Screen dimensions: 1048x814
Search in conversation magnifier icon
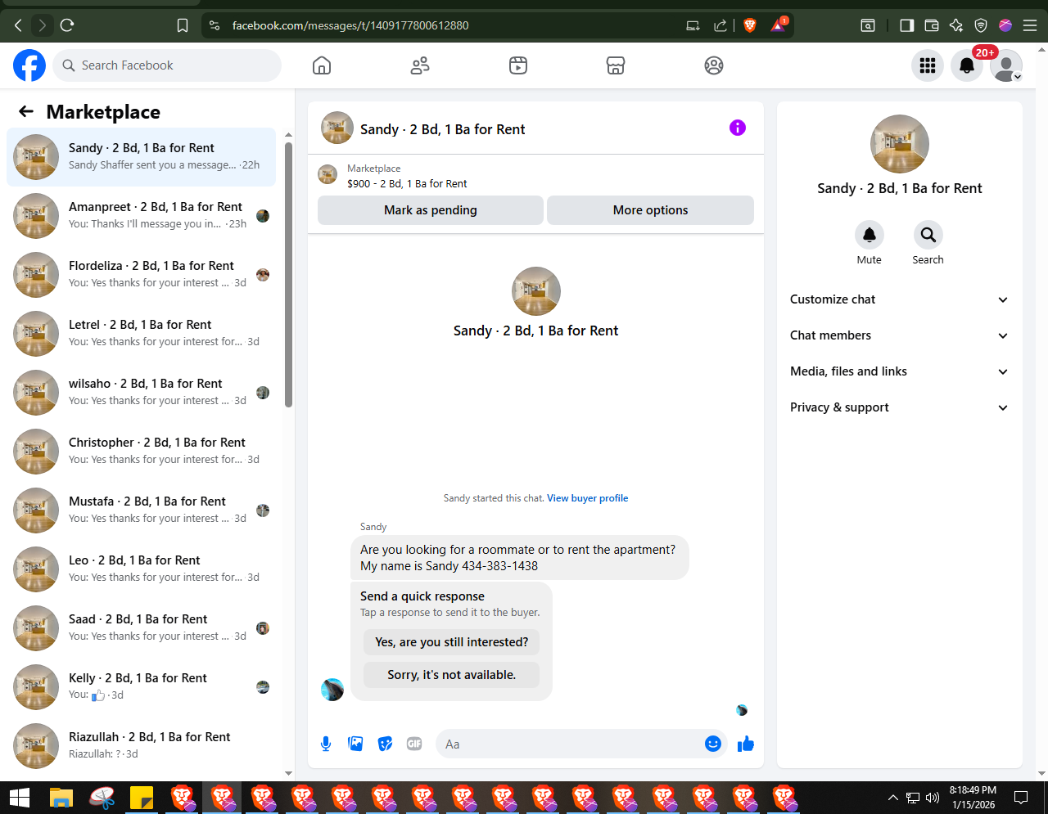tap(928, 235)
